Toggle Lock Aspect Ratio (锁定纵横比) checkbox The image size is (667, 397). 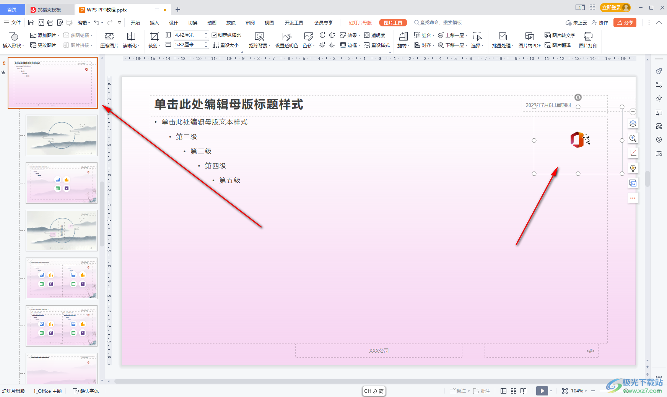pos(214,35)
